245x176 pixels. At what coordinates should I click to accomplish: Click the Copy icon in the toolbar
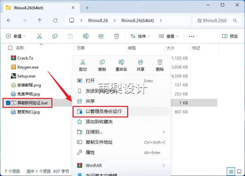[55, 36]
